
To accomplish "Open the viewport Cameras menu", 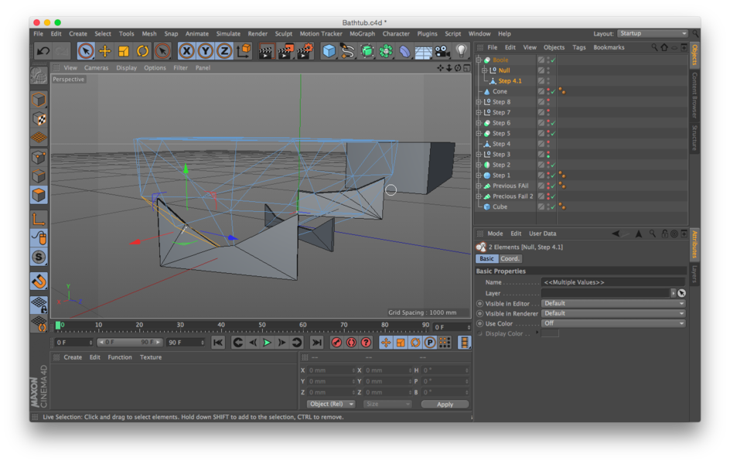I will pyautogui.click(x=97, y=67).
